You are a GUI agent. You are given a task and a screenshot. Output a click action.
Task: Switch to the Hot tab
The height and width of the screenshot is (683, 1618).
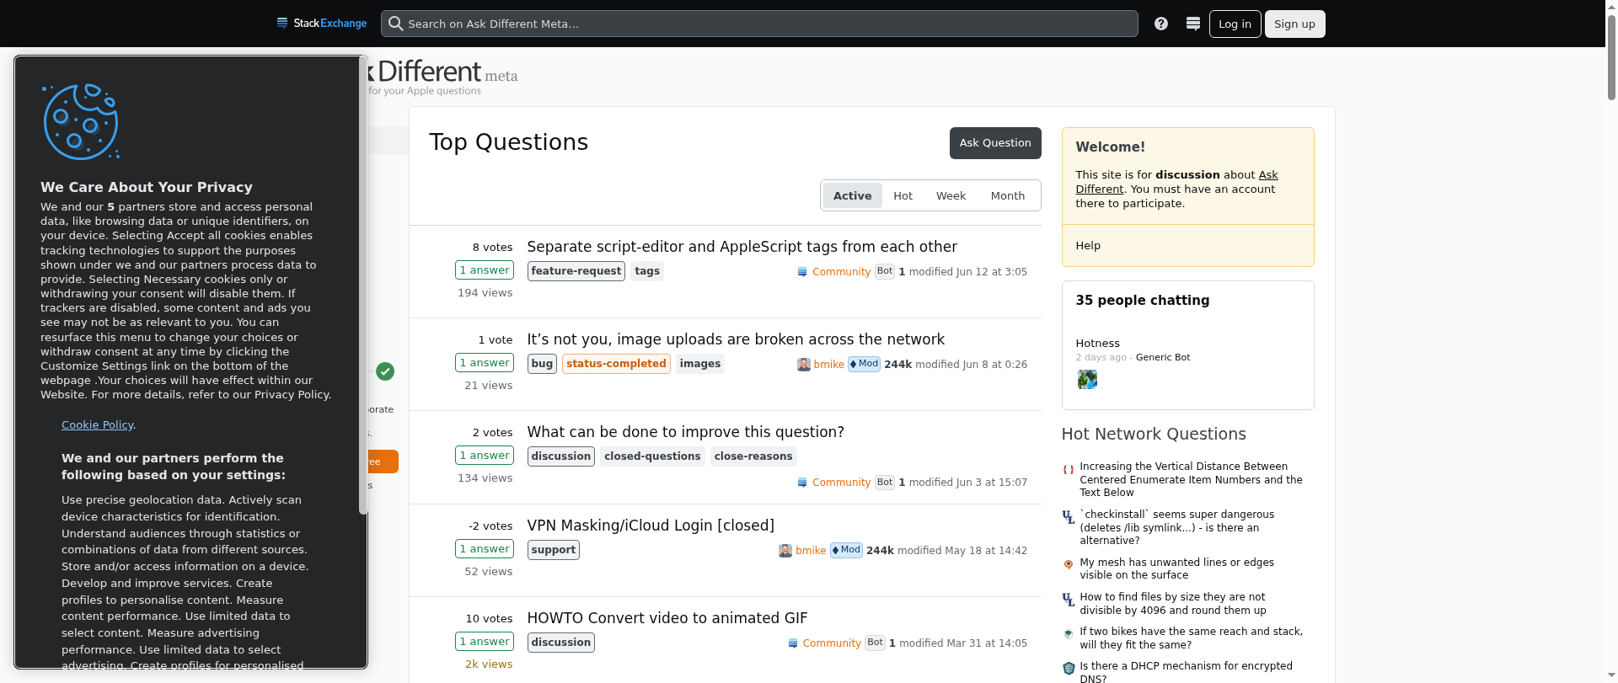[x=903, y=195]
